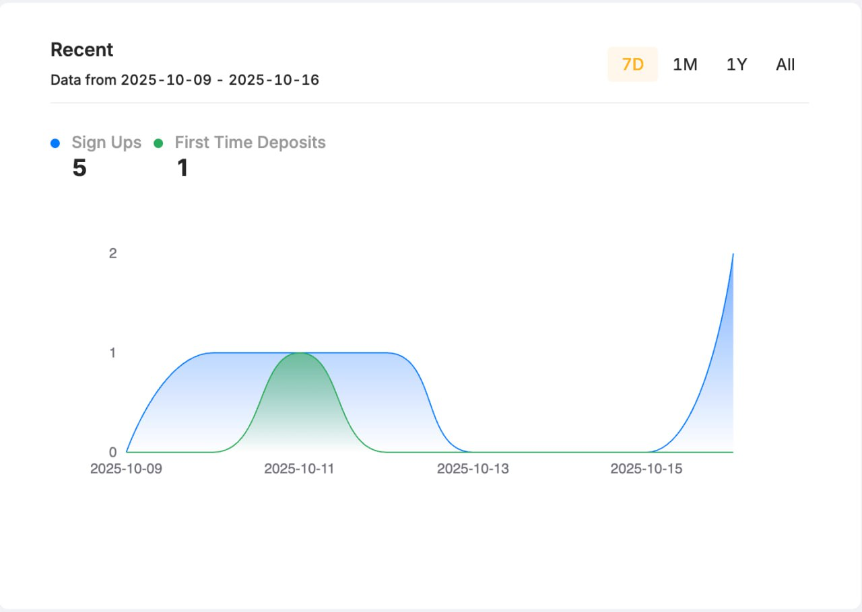Switch to the 1M time range
This screenshot has height=612, width=862.
click(x=685, y=64)
